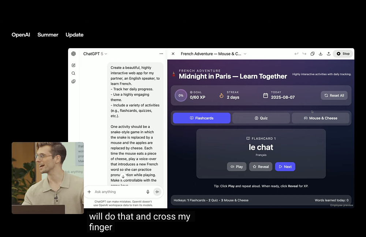Image resolution: width=366 pixels, height=237 pixels.
Task: Click the Next flashcard button
Action: (x=285, y=167)
